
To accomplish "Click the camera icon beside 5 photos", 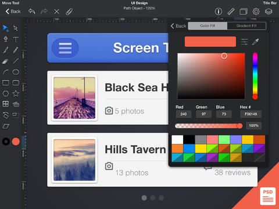I will pyautogui.click(x=109, y=111).
